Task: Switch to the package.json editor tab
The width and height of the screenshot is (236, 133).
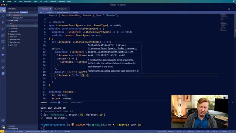Action: pos(62,9)
